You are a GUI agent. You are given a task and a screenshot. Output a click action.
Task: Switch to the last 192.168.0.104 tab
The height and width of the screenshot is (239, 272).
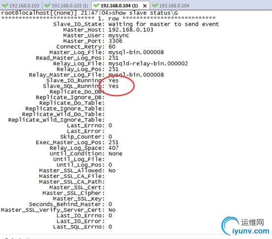171,5
